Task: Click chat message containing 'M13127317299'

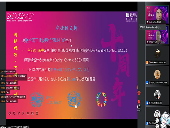Action: pyautogui.click(x=13, y=97)
